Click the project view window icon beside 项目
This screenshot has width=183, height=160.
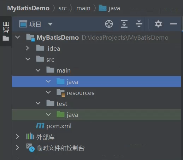click(23, 24)
